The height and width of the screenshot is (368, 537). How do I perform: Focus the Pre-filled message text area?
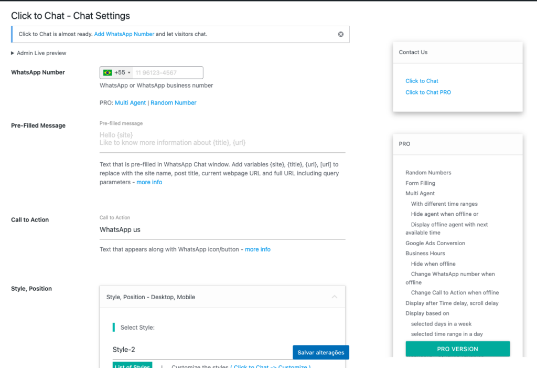pos(222,139)
